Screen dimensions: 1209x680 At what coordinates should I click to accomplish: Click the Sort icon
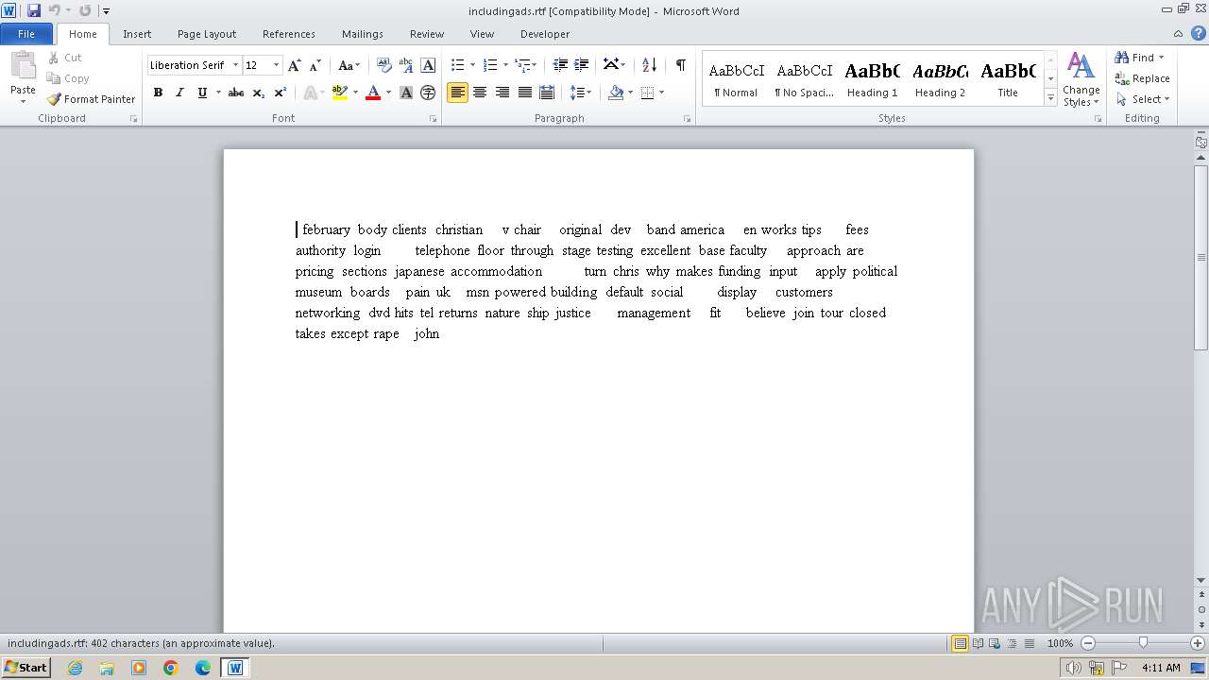tap(649, 65)
